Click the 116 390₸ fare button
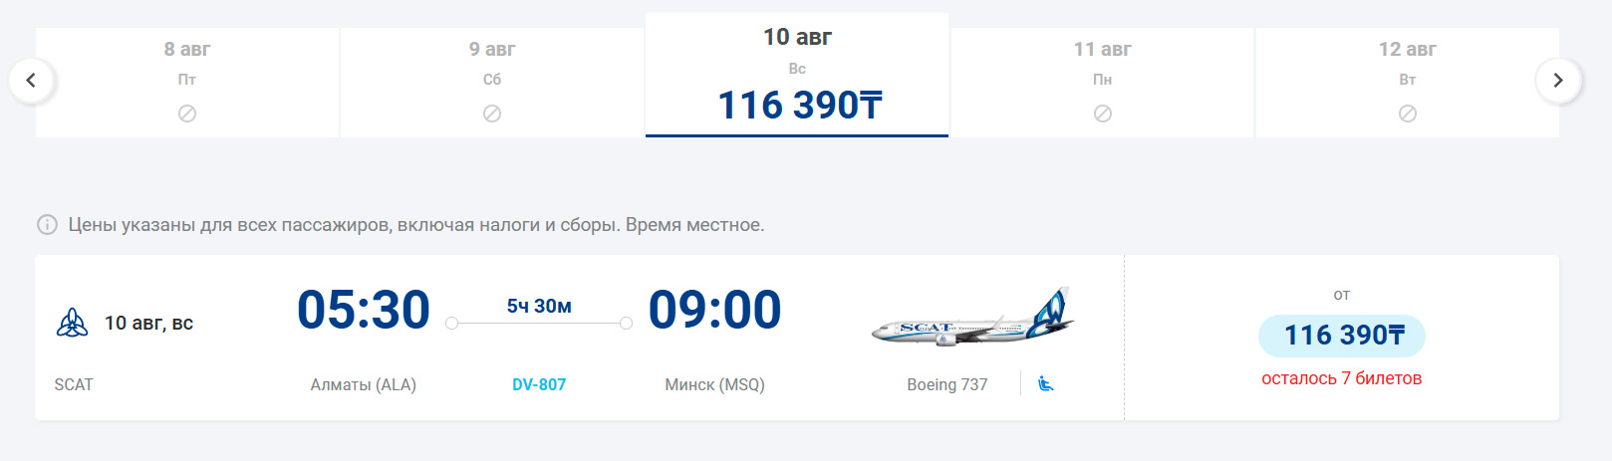Image resolution: width=1612 pixels, height=461 pixels. [1342, 336]
